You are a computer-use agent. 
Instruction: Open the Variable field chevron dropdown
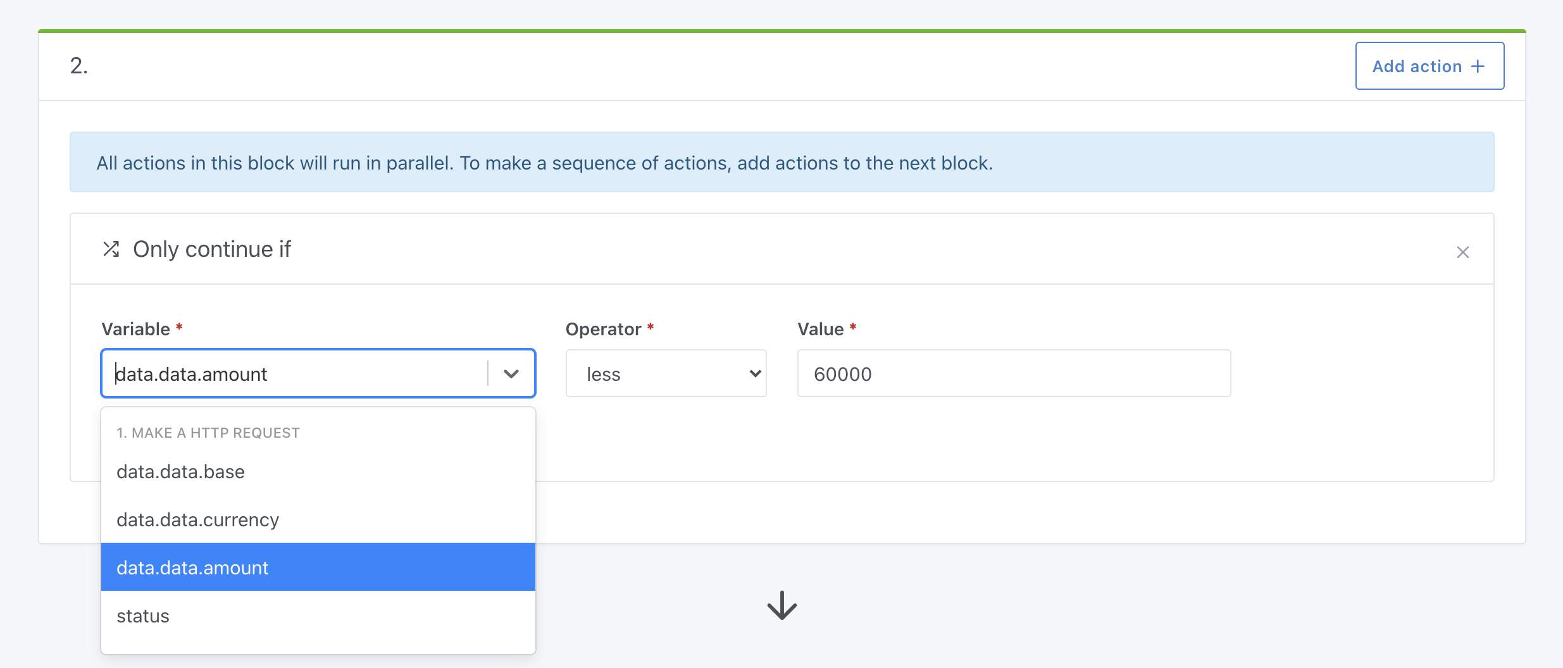(x=512, y=373)
